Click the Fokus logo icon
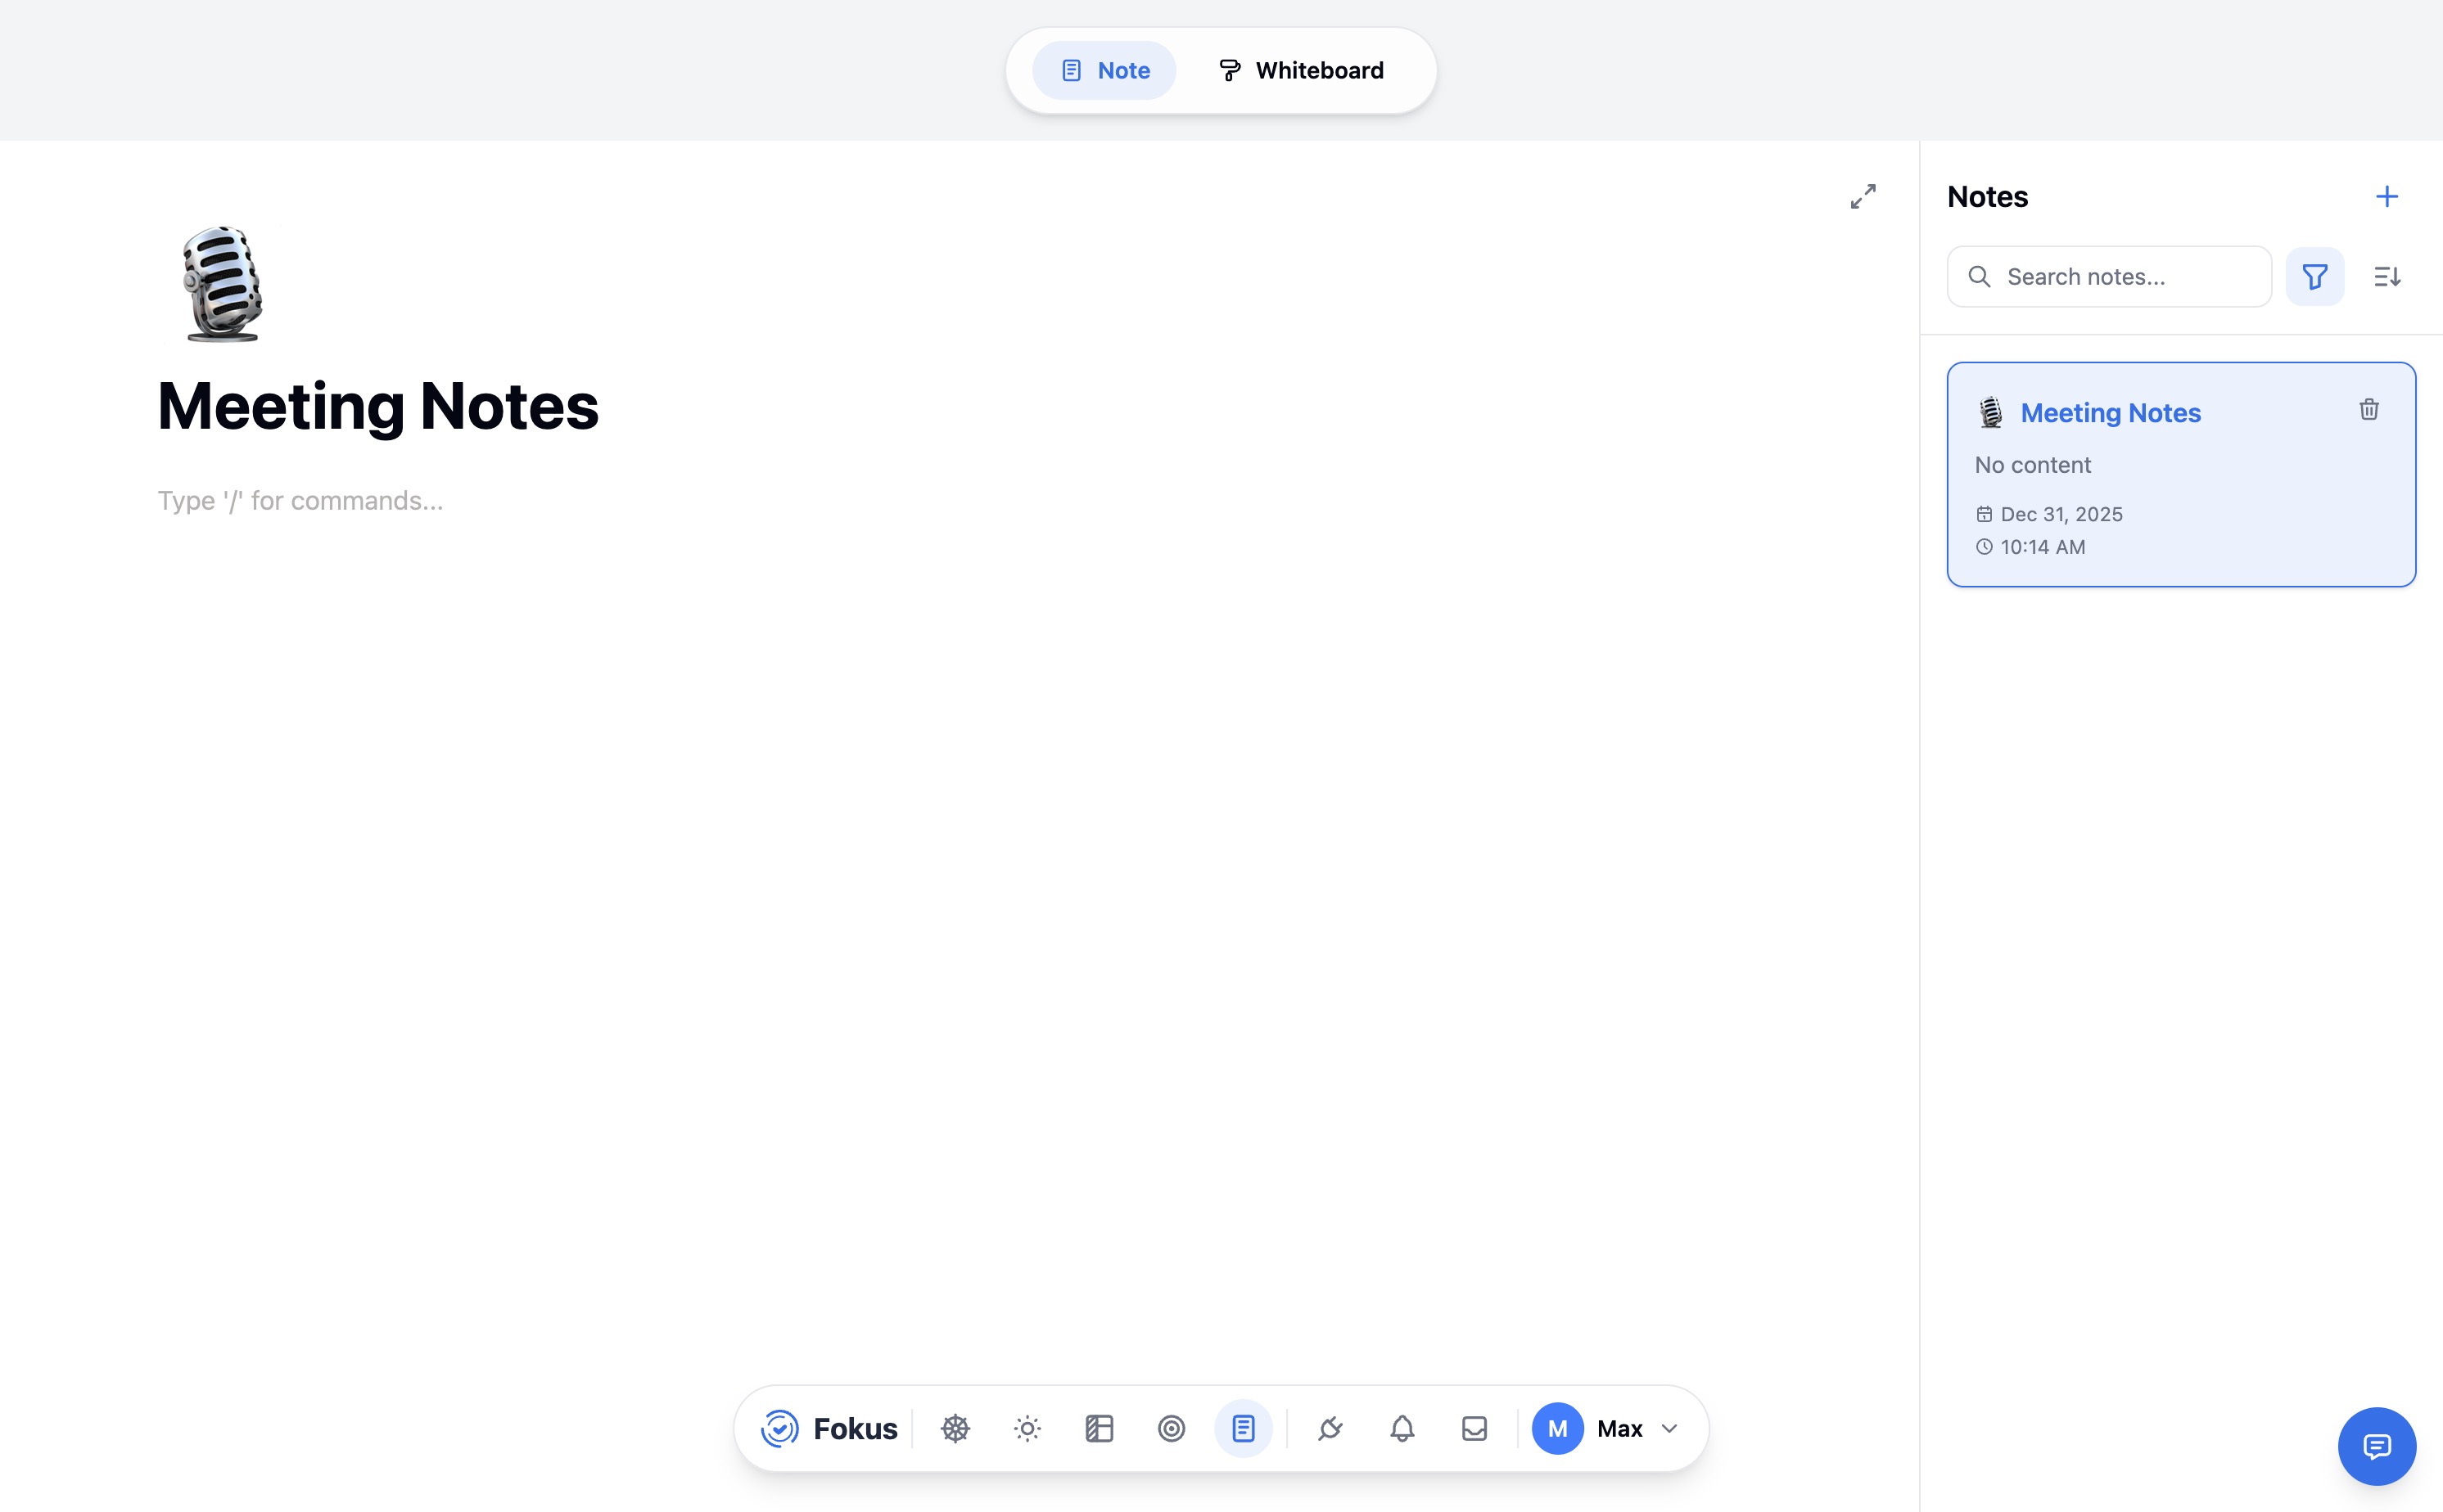 point(779,1428)
